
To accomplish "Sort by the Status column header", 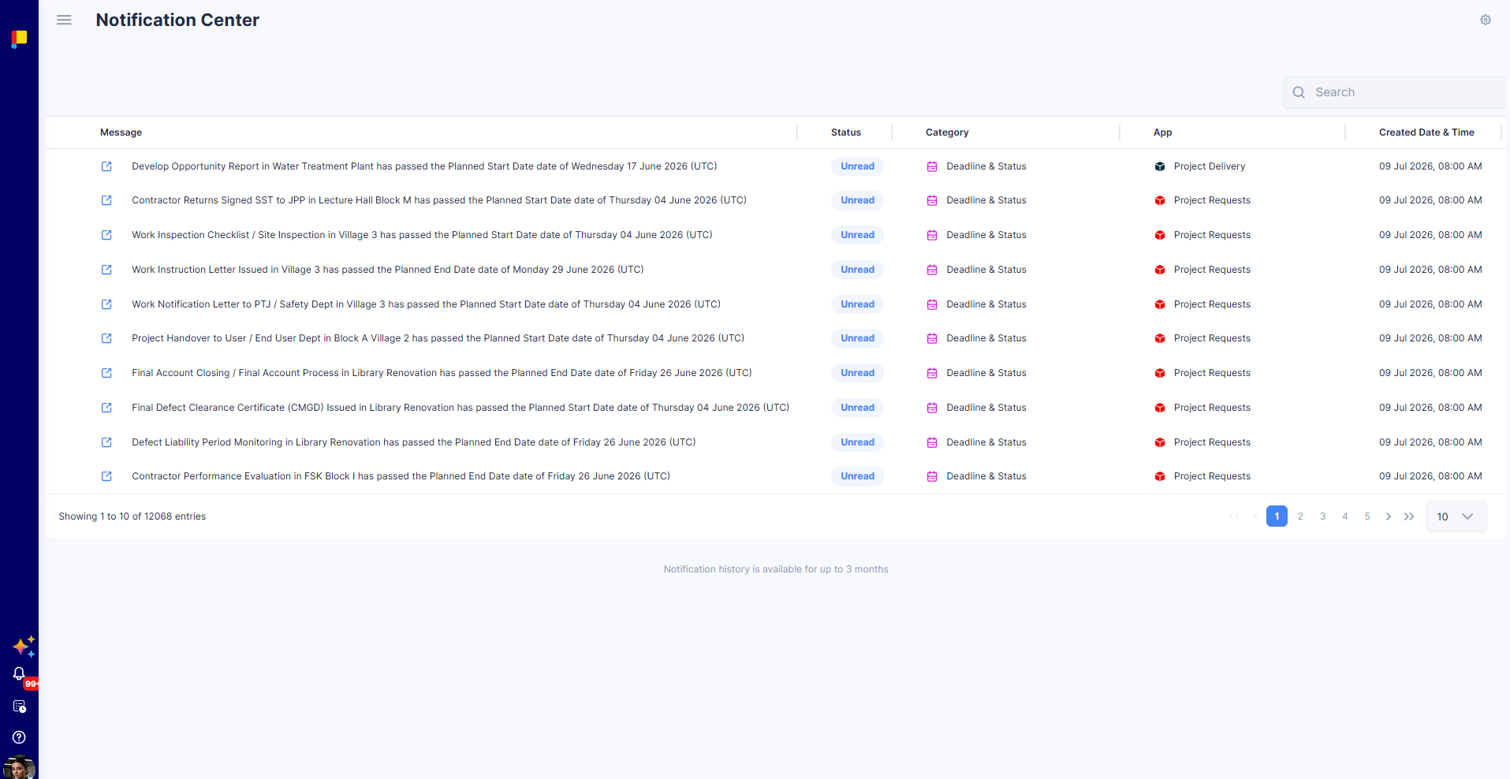I will [846, 132].
